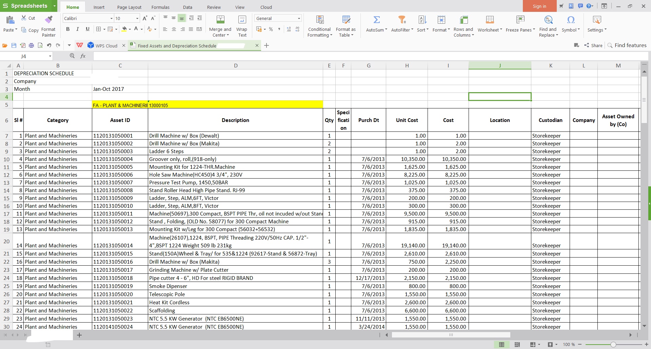Image resolution: width=651 pixels, height=349 pixels.
Task: Click the Conditional Formatting icon
Action: [319, 20]
